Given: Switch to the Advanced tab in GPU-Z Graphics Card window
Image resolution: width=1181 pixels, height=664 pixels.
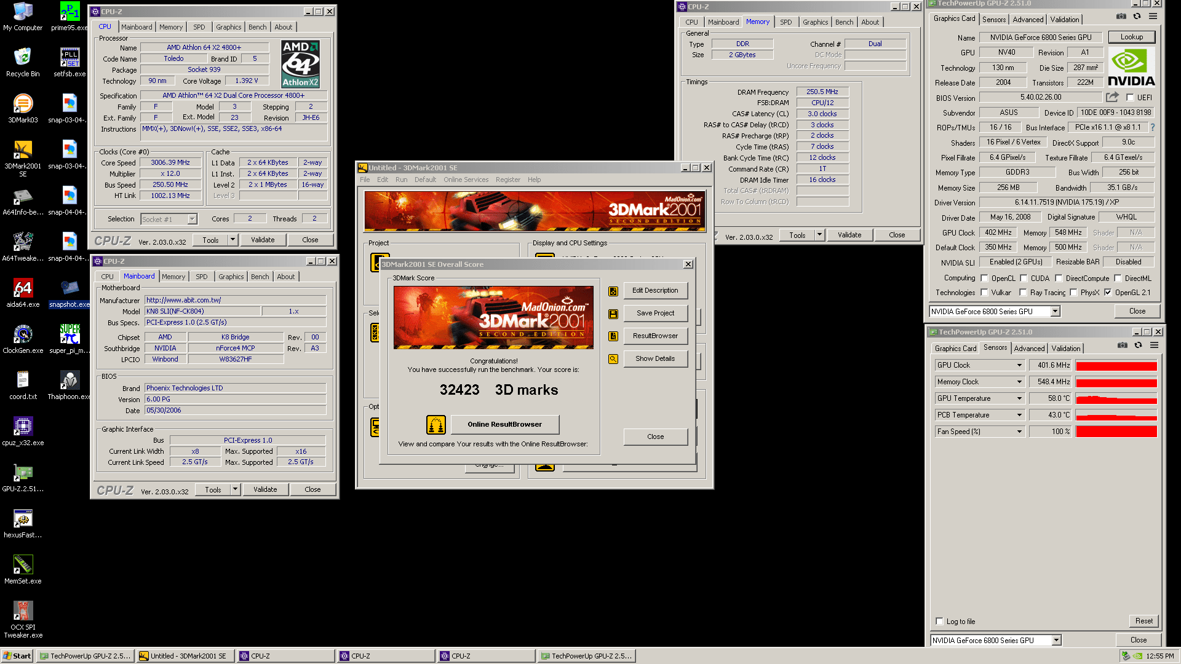Looking at the screenshot, I should 1028,20.
